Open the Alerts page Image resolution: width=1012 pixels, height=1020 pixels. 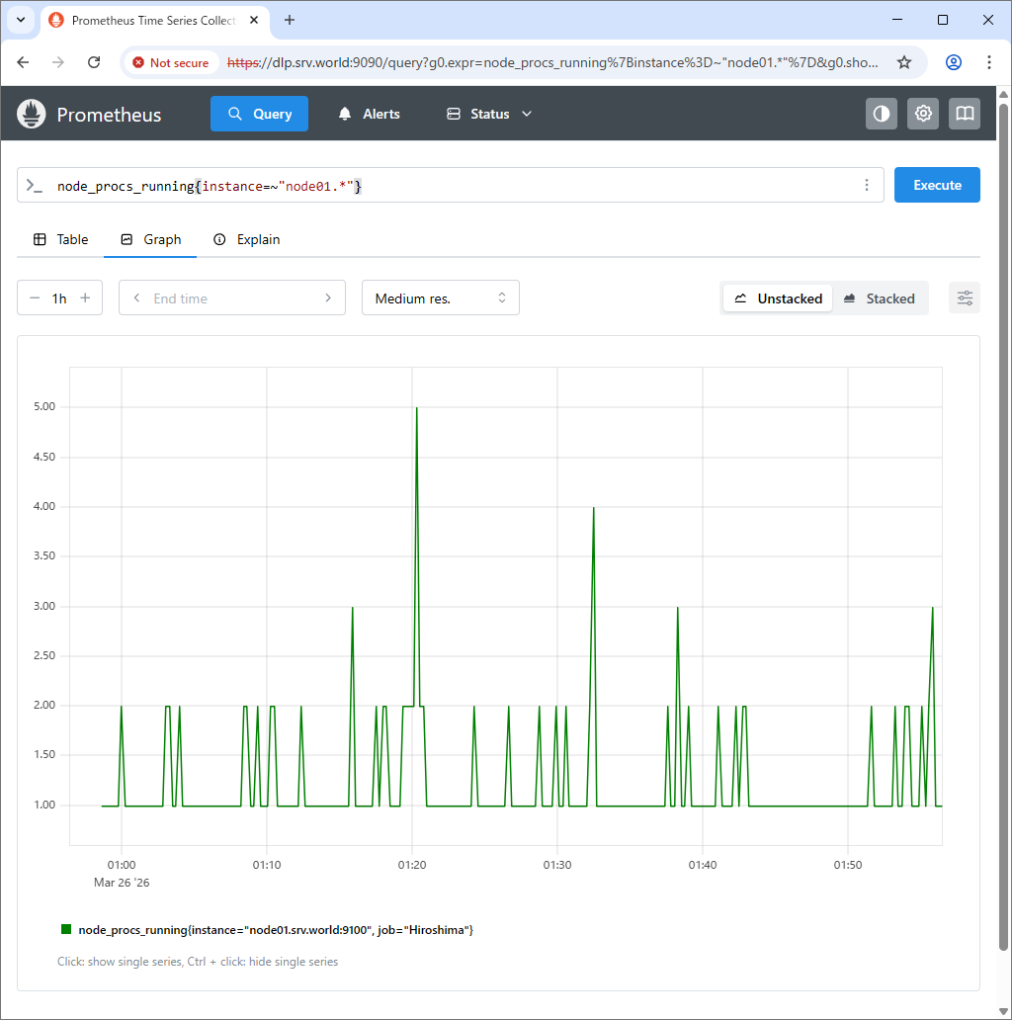click(x=370, y=114)
